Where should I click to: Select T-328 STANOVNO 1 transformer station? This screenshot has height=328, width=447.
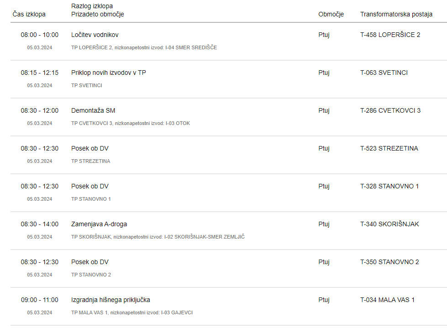(389, 186)
